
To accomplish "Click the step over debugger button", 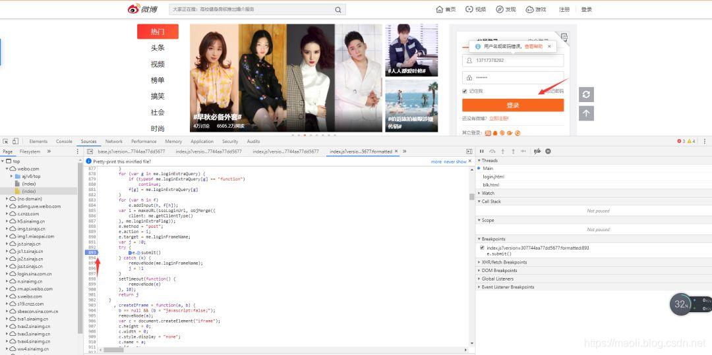I will [x=492, y=151].
